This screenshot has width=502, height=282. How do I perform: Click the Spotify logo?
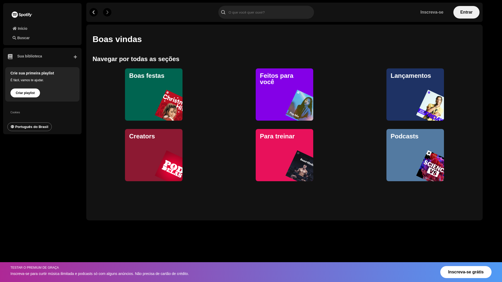coord(22,15)
